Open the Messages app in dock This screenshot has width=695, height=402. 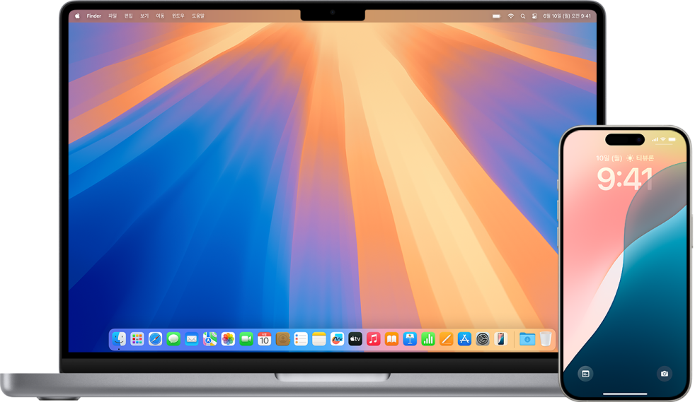point(173,339)
